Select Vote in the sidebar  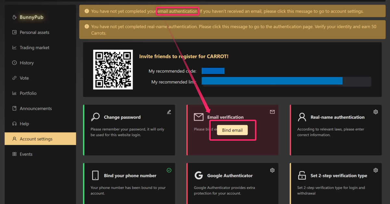(x=40, y=78)
